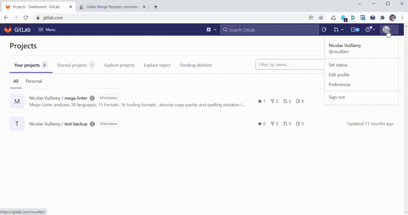Click the Filter by name field
The height and width of the screenshot is (215, 408).
point(288,64)
